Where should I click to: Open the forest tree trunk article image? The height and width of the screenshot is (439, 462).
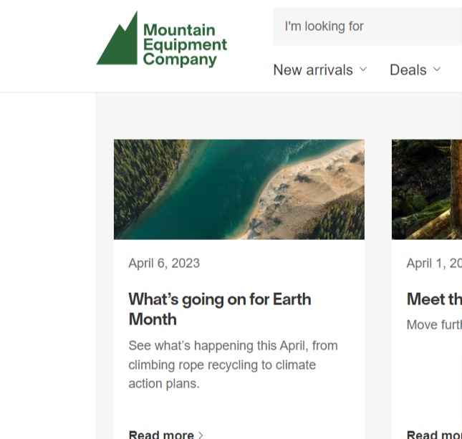coord(427,189)
